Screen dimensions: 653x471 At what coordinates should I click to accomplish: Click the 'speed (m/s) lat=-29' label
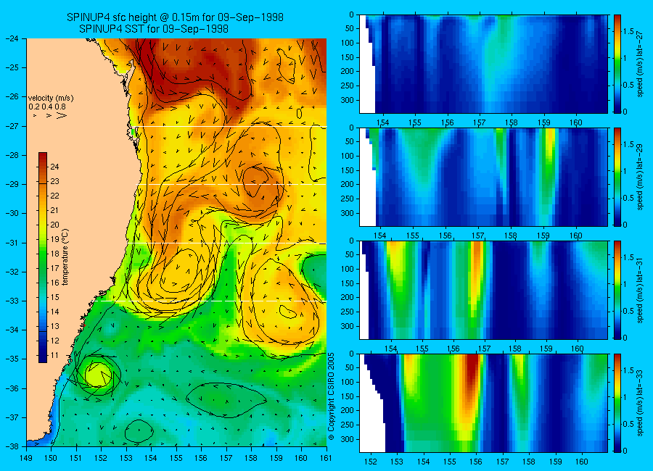pos(641,178)
